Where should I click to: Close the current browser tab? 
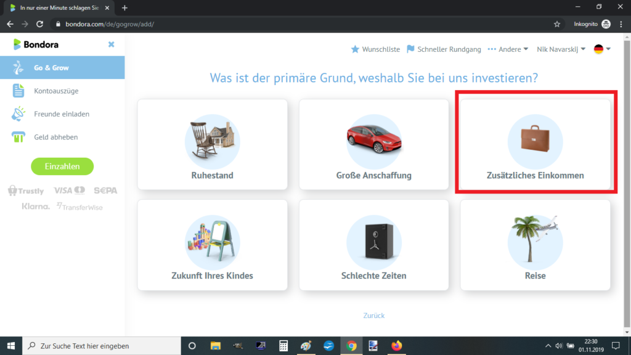107,7
